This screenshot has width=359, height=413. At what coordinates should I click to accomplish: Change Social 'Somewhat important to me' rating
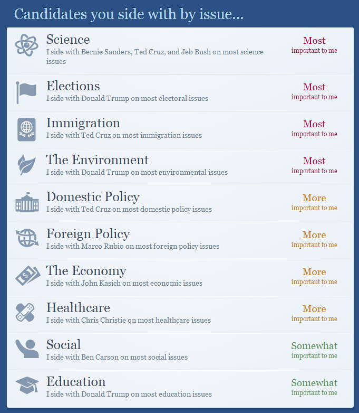(314, 350)
